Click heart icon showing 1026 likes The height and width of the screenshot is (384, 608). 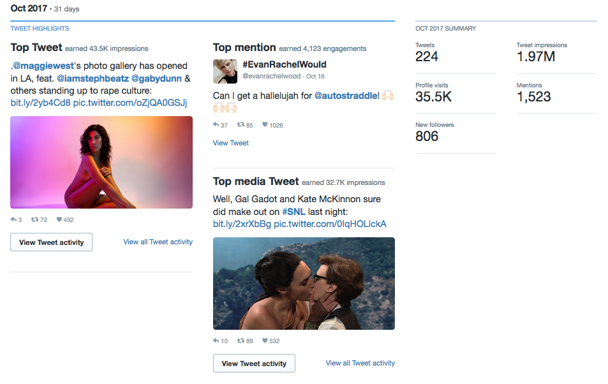click(x=265, y=125)
